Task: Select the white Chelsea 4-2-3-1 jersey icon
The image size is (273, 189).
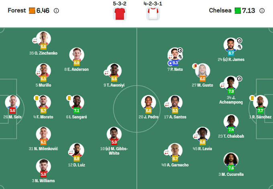Action: 153,14
